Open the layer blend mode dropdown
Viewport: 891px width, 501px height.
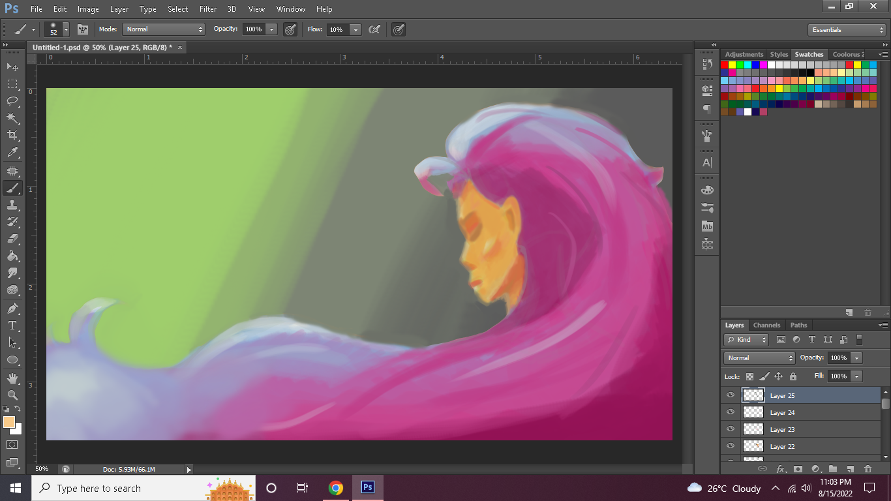click(x=759, y=358)
